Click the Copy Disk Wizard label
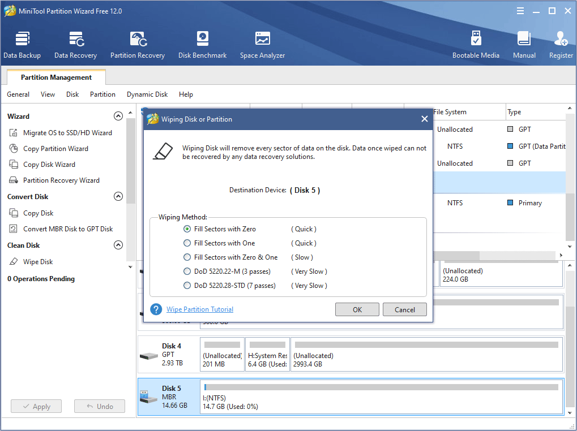This screenshot has width=577, height=431. coord(49,164)
